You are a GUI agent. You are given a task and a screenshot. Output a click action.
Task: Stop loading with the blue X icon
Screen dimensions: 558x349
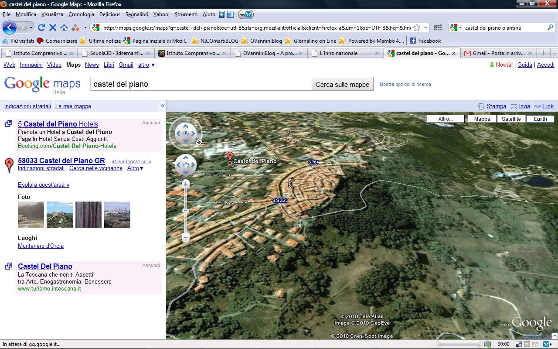(x=53, y=27)
